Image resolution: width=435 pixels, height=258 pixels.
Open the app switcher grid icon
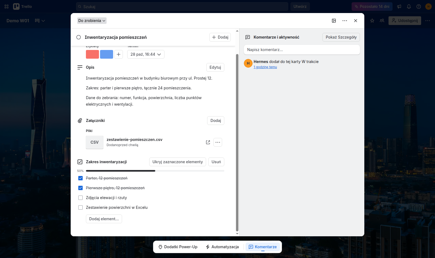7,7
